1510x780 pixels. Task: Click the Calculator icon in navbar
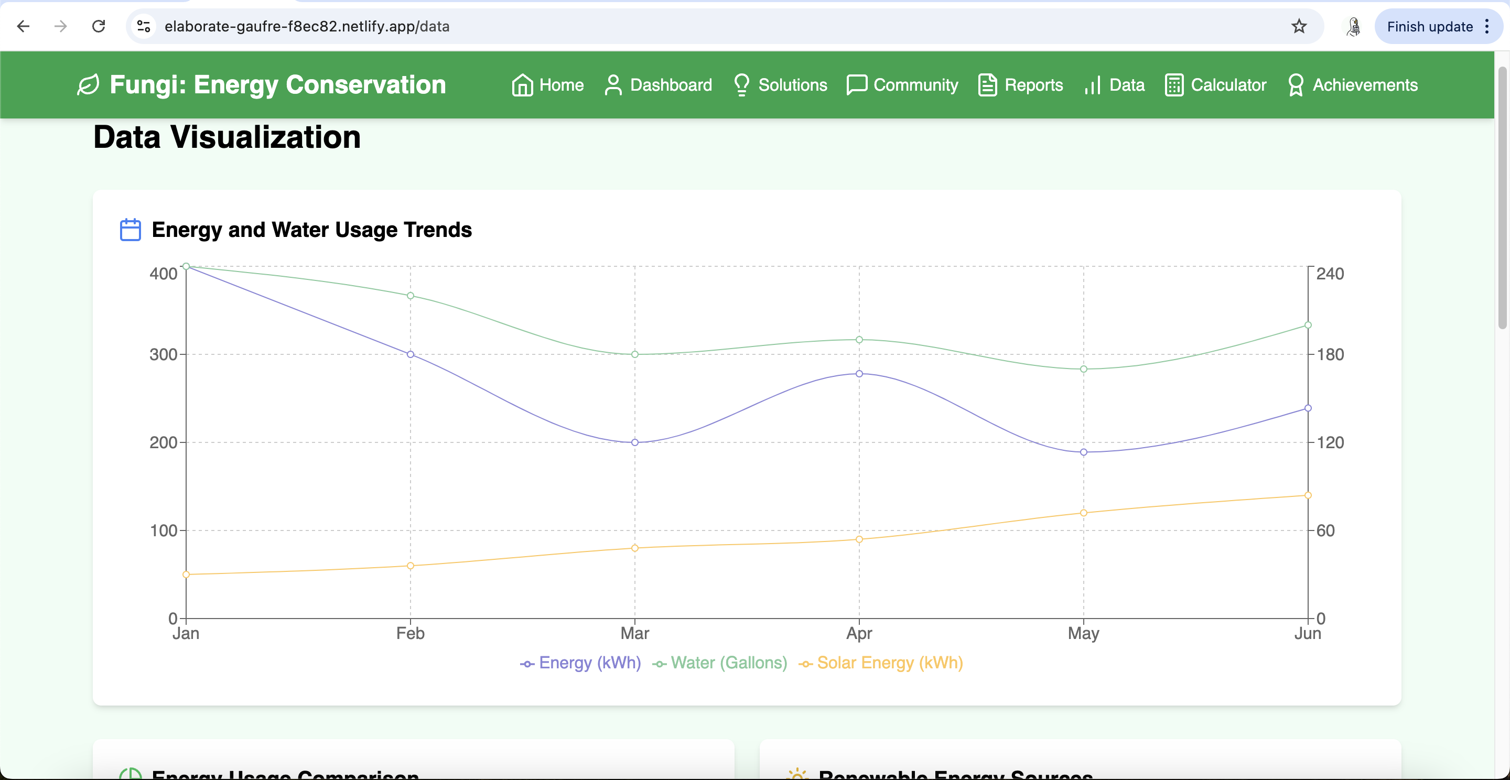[1174, 85]
